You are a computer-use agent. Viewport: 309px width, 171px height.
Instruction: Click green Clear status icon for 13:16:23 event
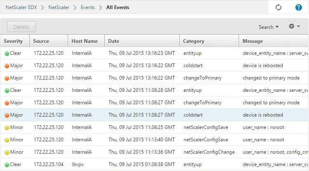(7, 54)
